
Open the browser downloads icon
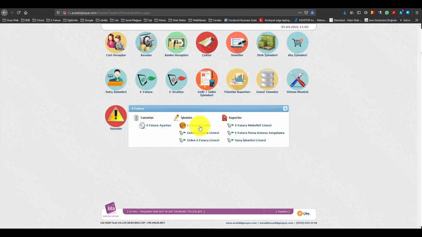coord(345,13)
